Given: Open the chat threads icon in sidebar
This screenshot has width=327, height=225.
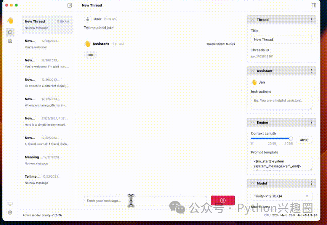Looking at the screenshot, I should (10, 32).
